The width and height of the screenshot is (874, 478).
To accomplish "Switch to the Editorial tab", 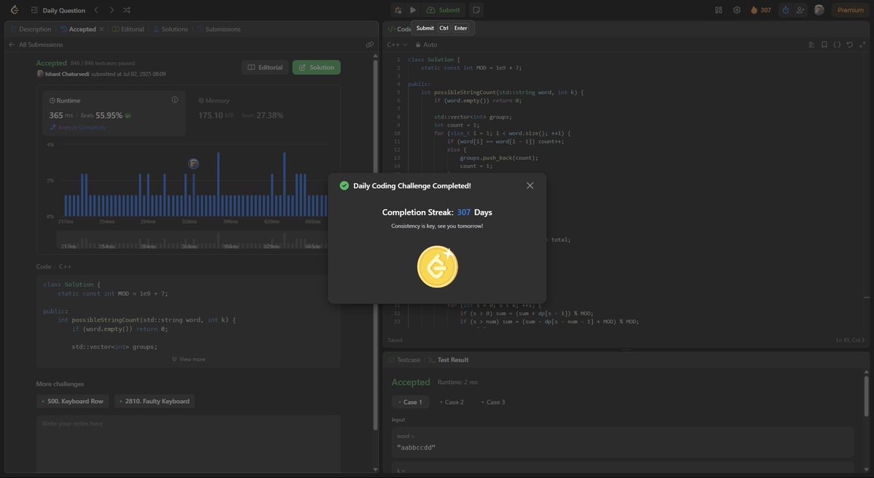I will click(x=127, y=29).
